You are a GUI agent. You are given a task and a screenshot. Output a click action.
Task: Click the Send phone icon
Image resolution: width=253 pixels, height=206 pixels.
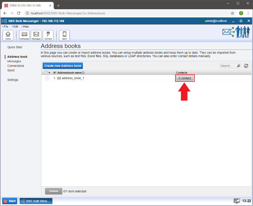point(65,35)
